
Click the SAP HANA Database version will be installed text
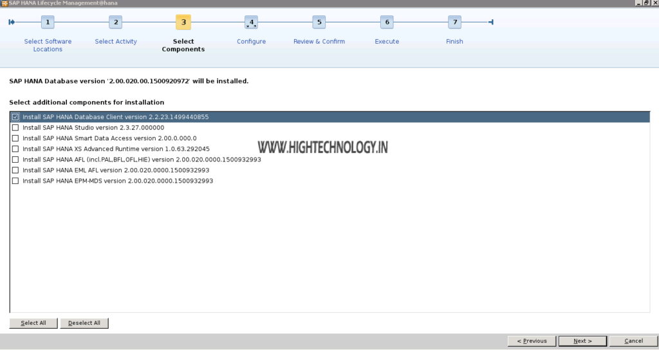click(x=129, y=81)
